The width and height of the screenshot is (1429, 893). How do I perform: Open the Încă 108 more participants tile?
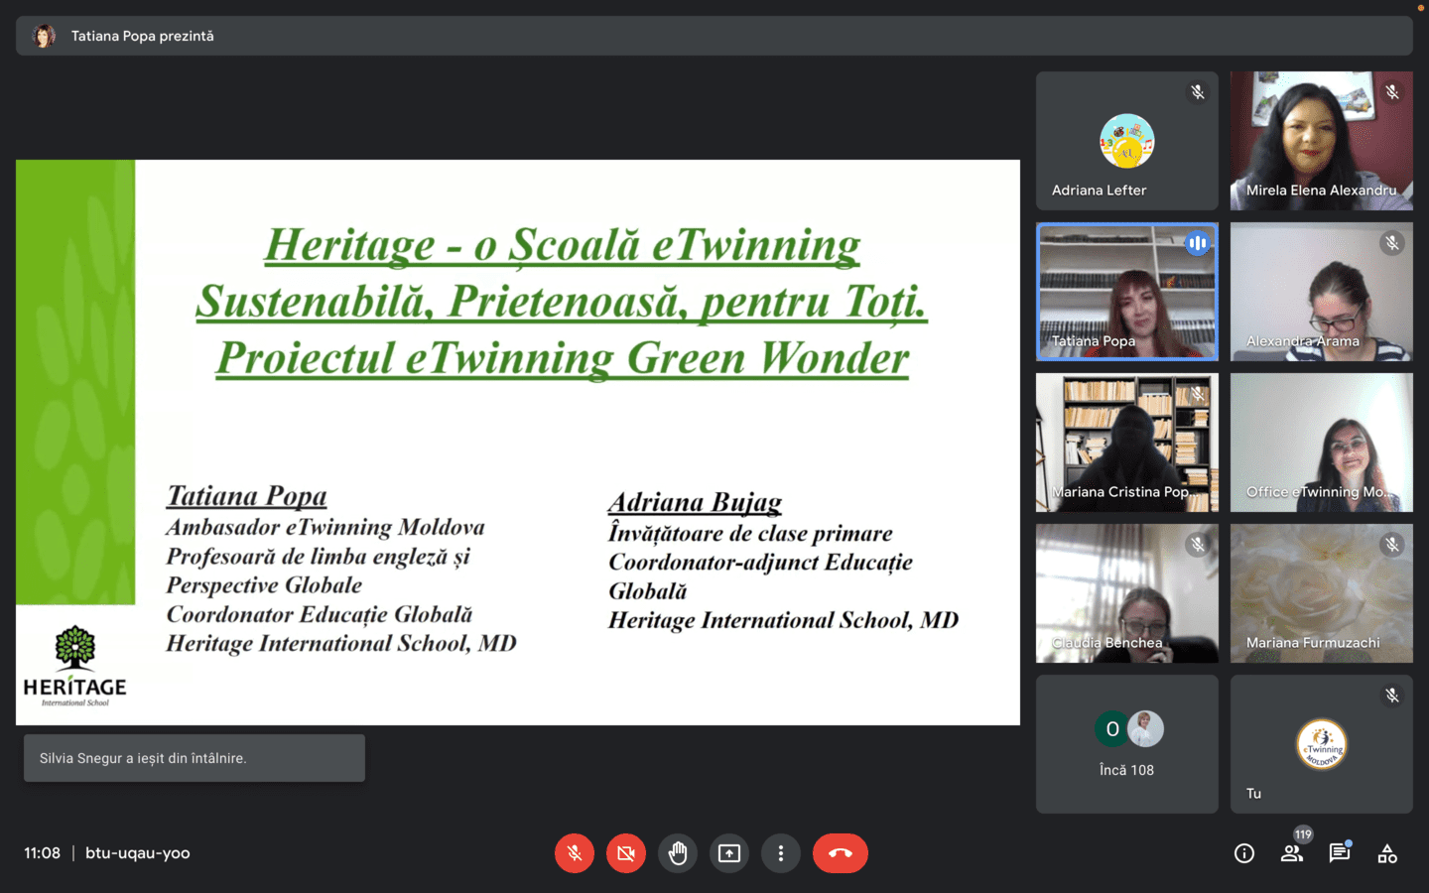(1127, 744)
